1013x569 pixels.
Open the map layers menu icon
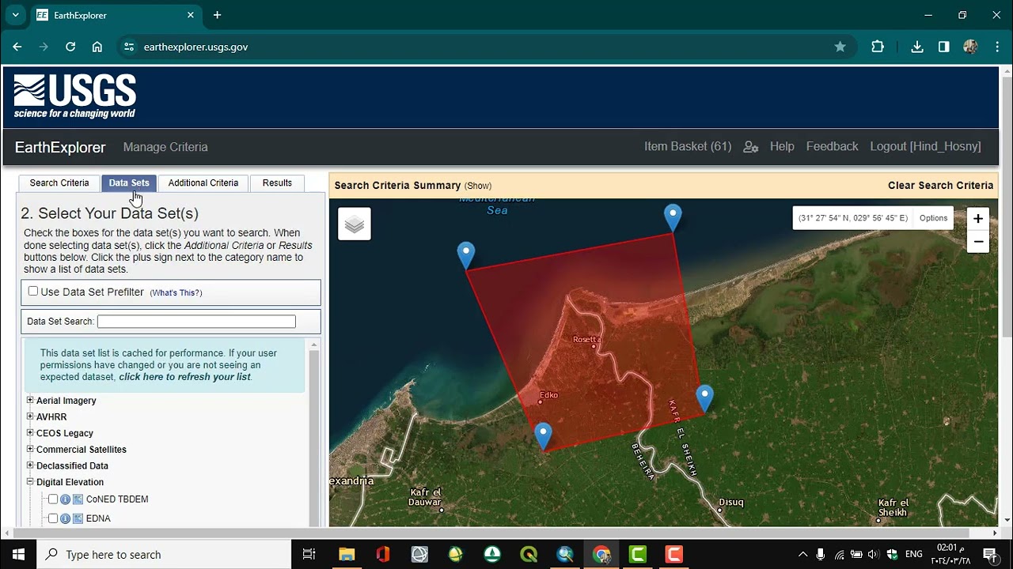point(355,224)
